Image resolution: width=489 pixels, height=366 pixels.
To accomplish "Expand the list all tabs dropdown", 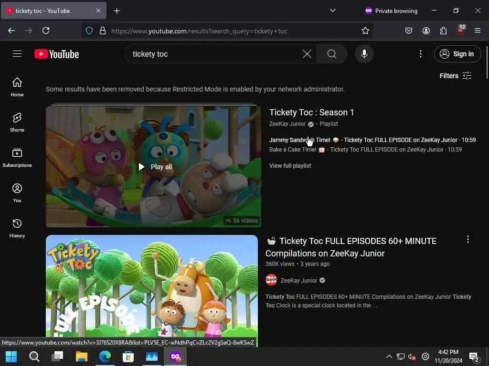I will (333, 10).
